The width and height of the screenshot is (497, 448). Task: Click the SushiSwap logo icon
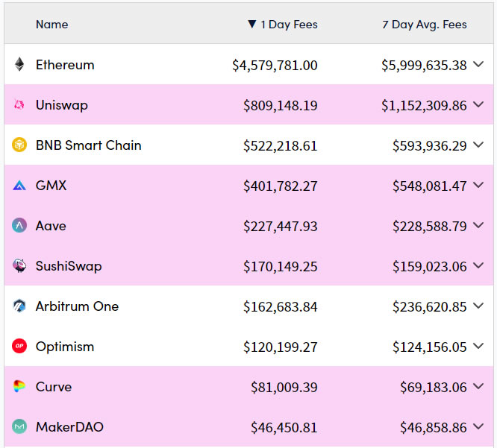(19, 266)
